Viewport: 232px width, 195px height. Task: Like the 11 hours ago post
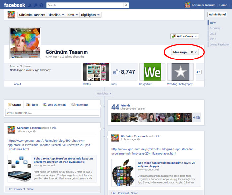coord(113,193)
